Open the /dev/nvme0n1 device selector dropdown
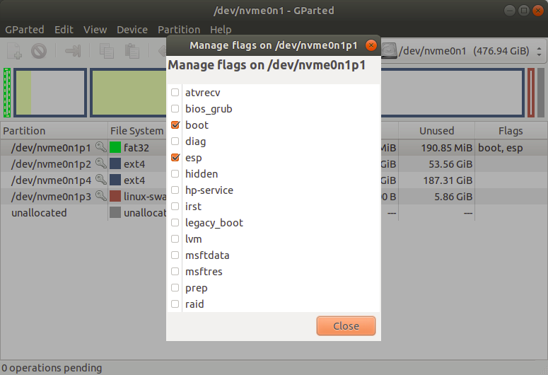548x375 pixels. (x=465, y=51)
